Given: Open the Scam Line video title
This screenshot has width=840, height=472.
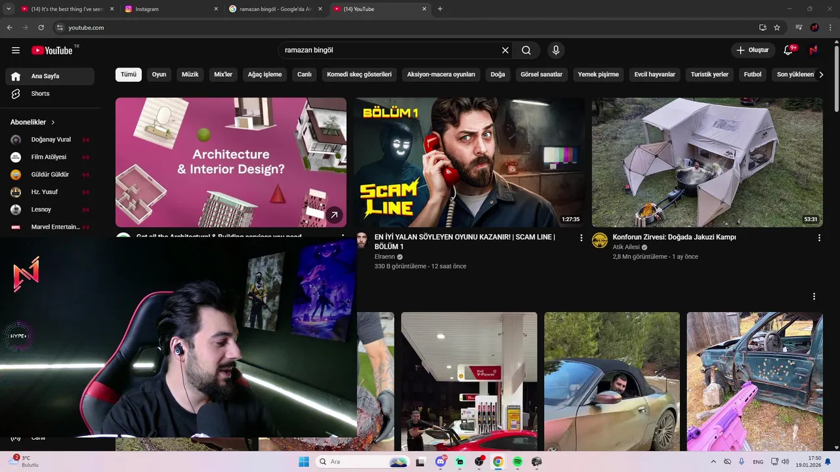Looking at the screenshot, I should (x=465, y=242).
